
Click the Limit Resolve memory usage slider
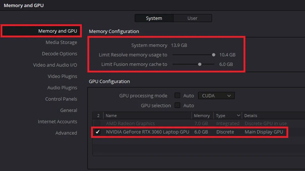click(x=193, y=55)
